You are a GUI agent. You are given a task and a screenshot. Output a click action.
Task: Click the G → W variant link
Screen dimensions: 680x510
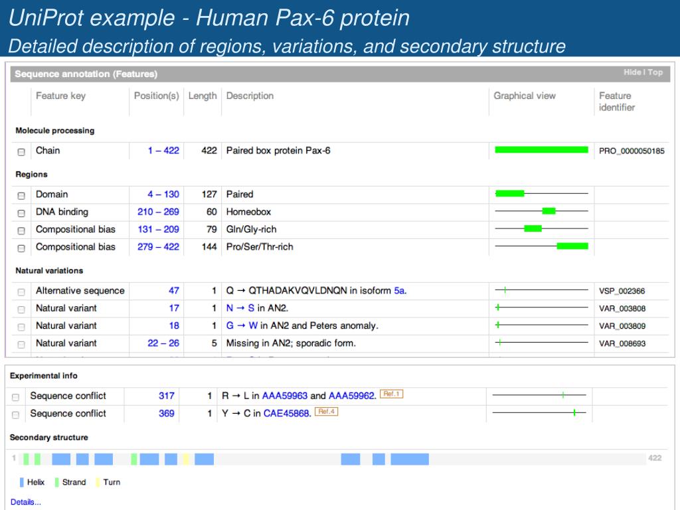coord(242,325)
